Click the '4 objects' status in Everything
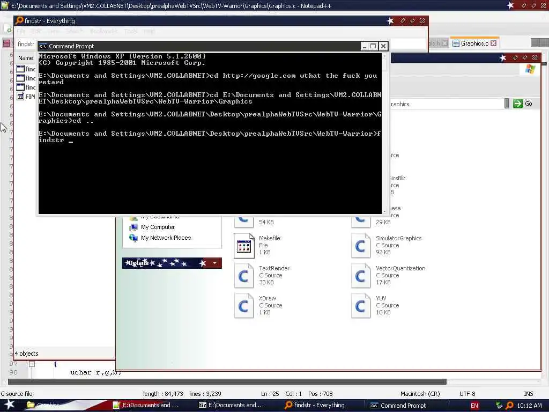The image size is (549, 412). [x=27, y=354]
